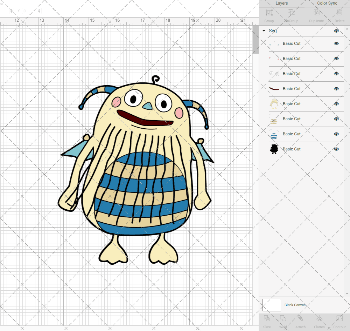Viewport: 350px width, 331px height.
Task: Hide the eyes outline Basic Cut layer
Action: point(336,74)
